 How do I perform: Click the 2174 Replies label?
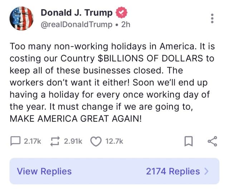tap(173, 171)
